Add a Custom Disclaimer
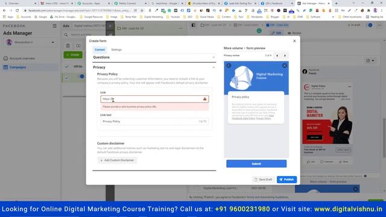Image resolution: width=386 pixels, height=217 pixels. [x=117, y=160]
